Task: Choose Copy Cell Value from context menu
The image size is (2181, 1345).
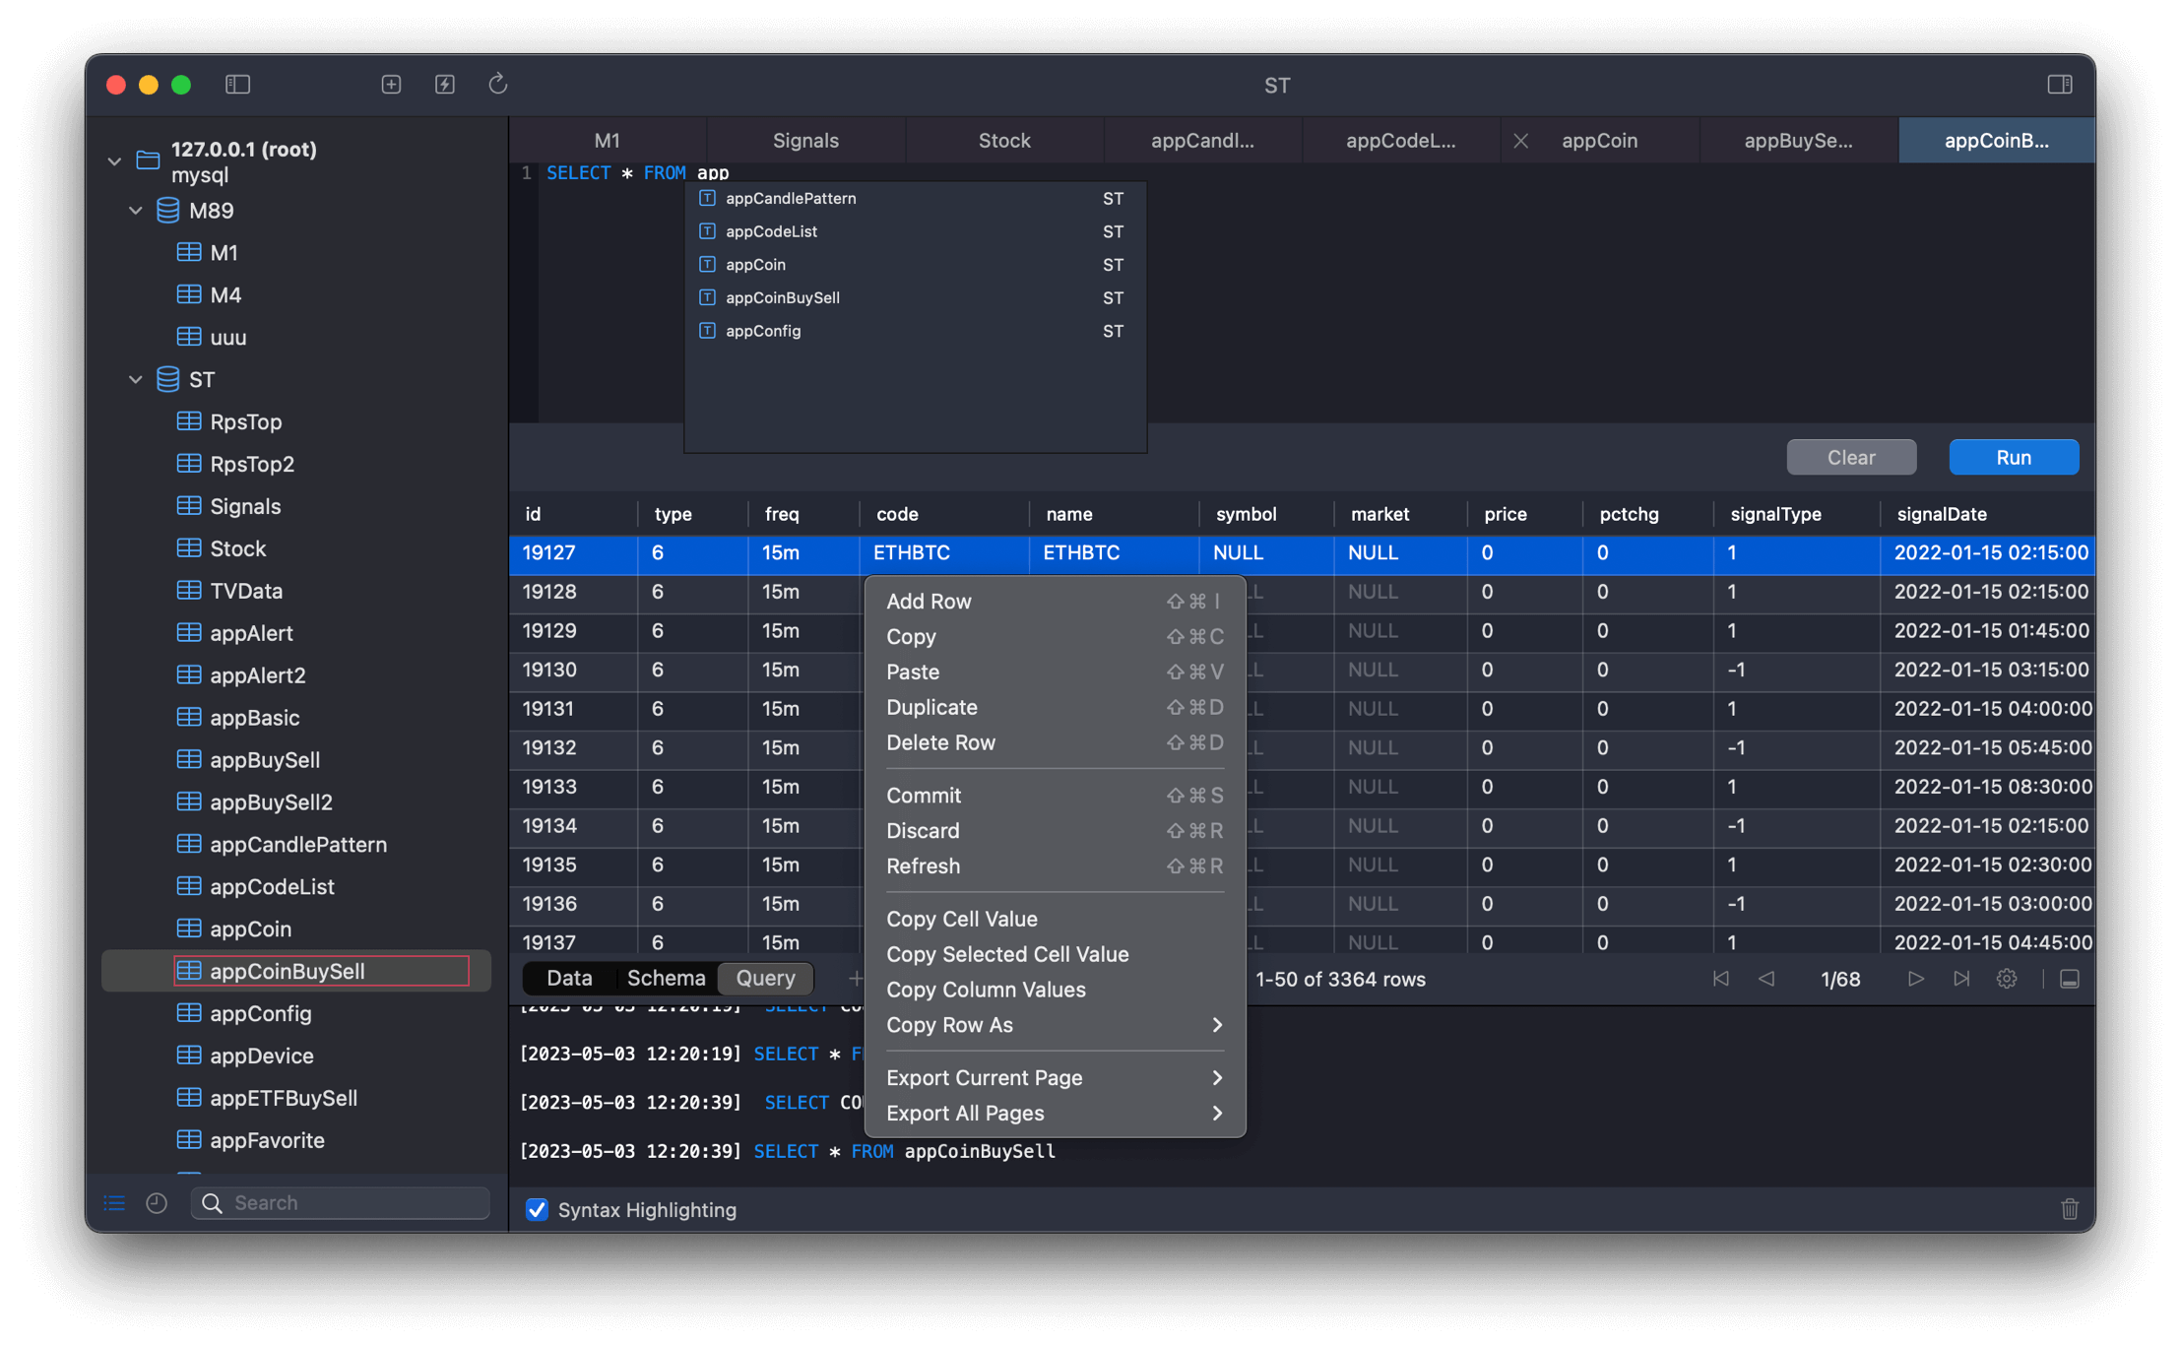Action: click(1055, 919)
